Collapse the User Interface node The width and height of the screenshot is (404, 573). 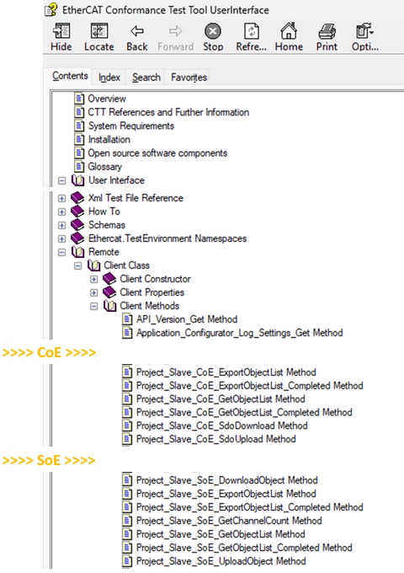tap(62, 180)
